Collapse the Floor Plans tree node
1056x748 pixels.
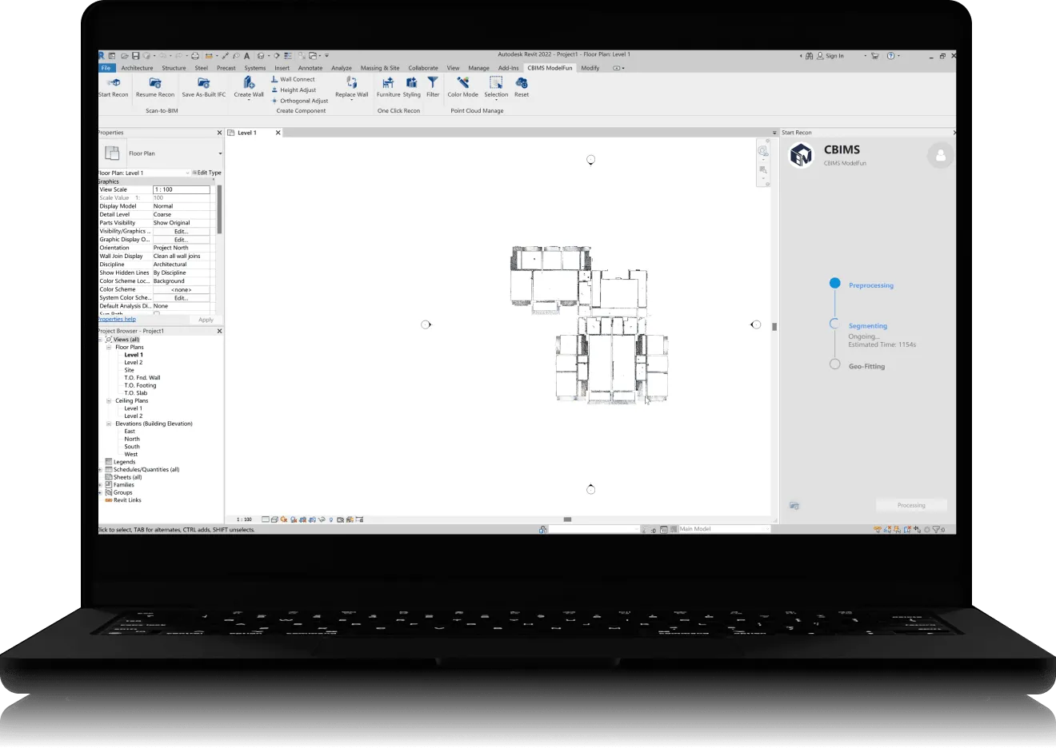click(x=110, y=348)
